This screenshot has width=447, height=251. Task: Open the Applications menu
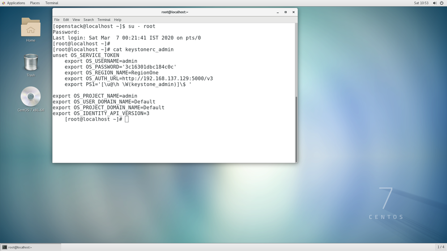click(16, 3)
